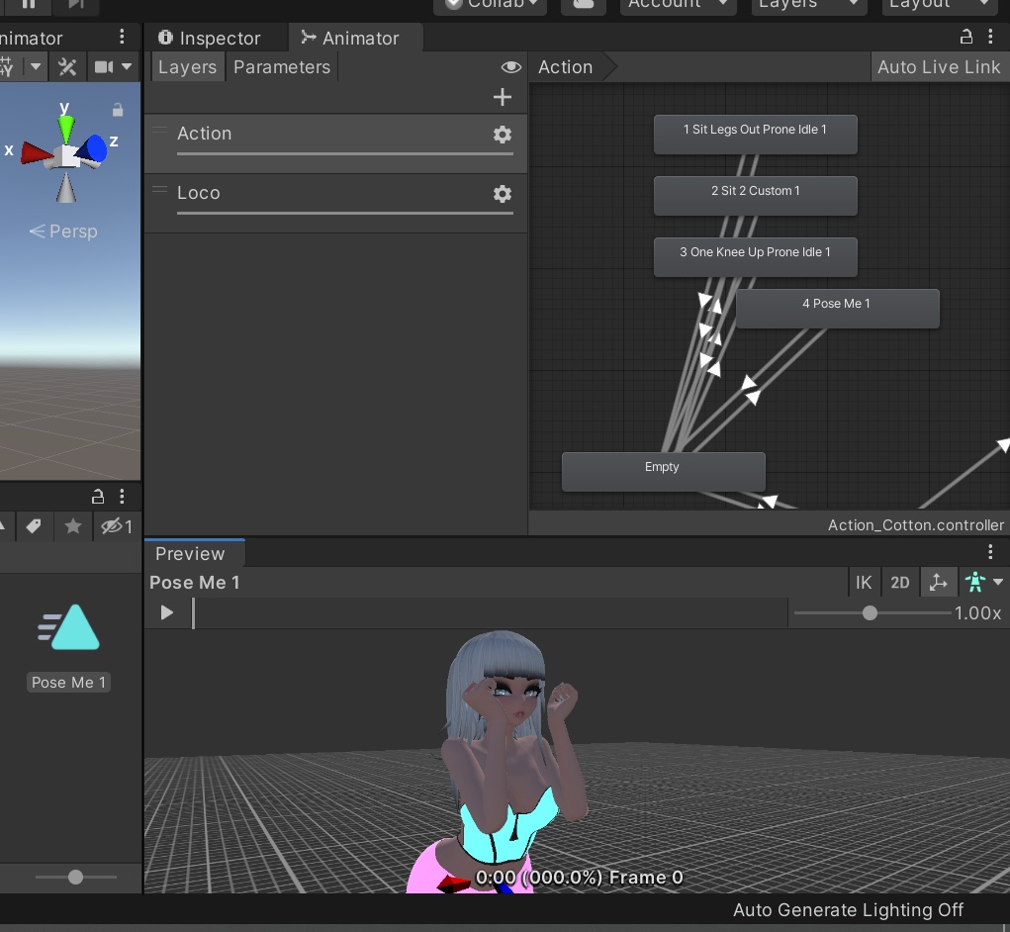
Task: Click the Auto Generate Lighting Off status
Action: pos(848,909)
